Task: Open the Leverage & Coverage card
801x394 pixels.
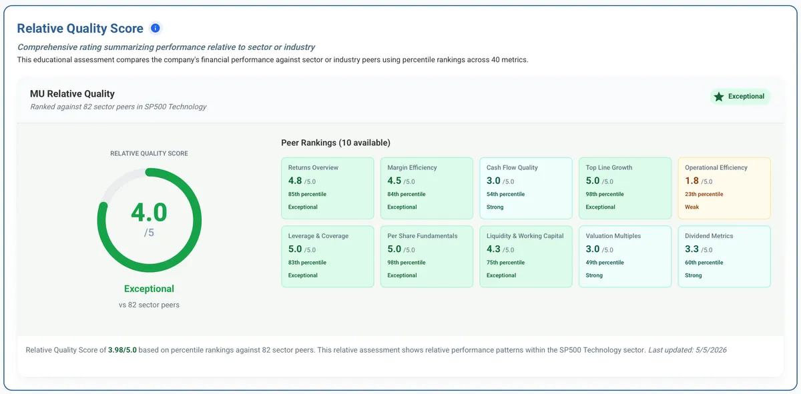Action: 328,257
